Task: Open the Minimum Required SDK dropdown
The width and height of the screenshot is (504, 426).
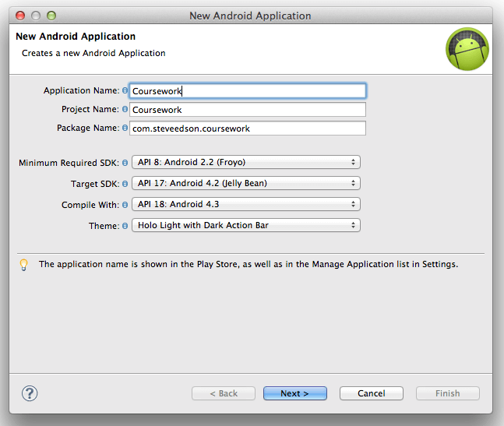Action: [245, 163]
